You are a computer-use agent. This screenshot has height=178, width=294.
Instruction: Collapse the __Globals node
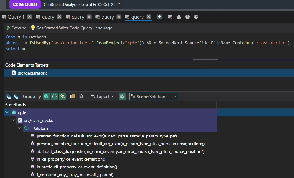pyautogui.click(x=20, y=128)
